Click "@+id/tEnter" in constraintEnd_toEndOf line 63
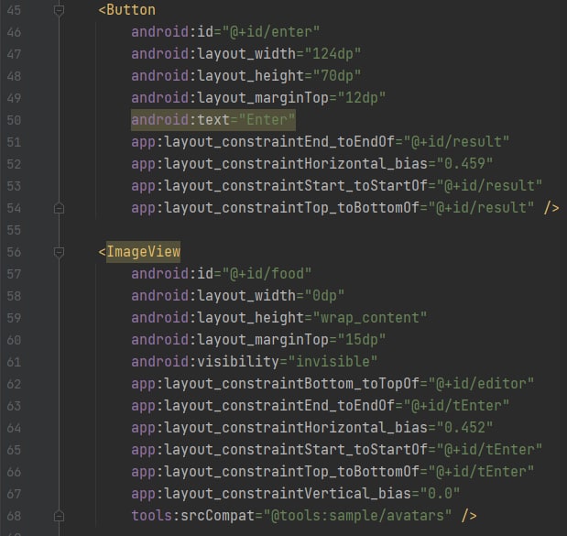The image size is (567, 536). [456, 406]
